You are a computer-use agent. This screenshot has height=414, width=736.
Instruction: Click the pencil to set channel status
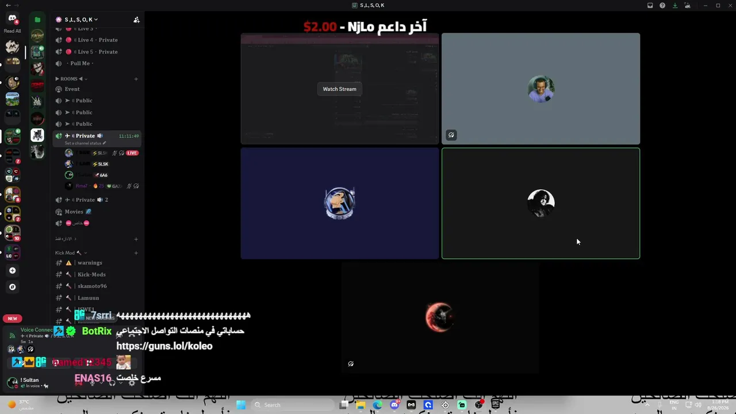(x=104, y=143)
